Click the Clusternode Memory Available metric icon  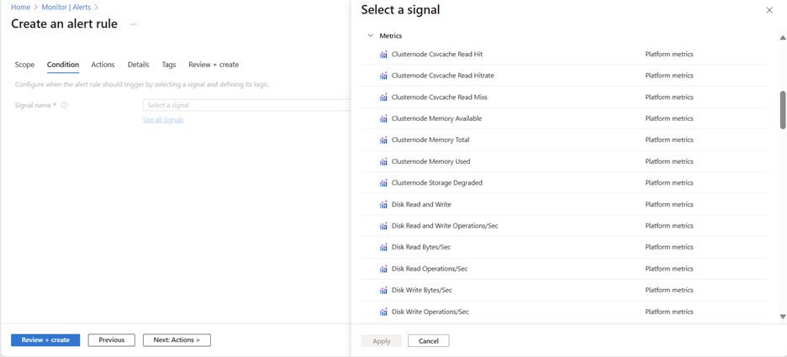(x=383, y=118)
